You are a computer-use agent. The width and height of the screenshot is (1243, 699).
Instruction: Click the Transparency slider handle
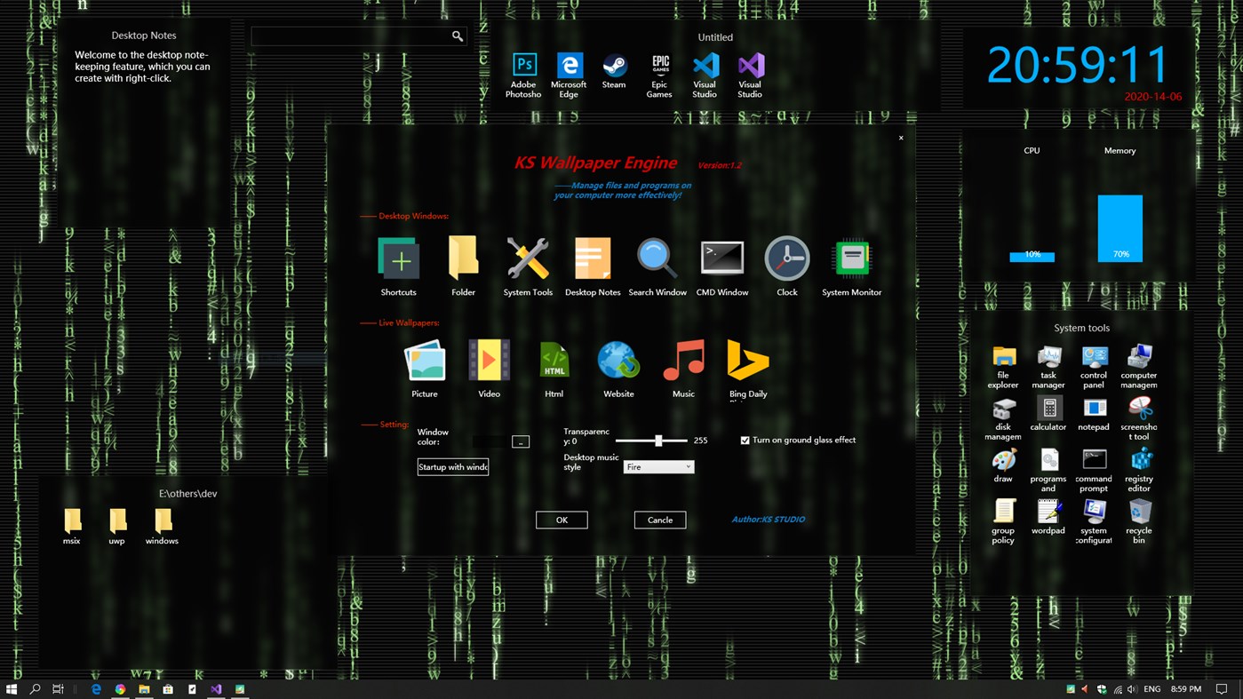click(x=658, y=440)
